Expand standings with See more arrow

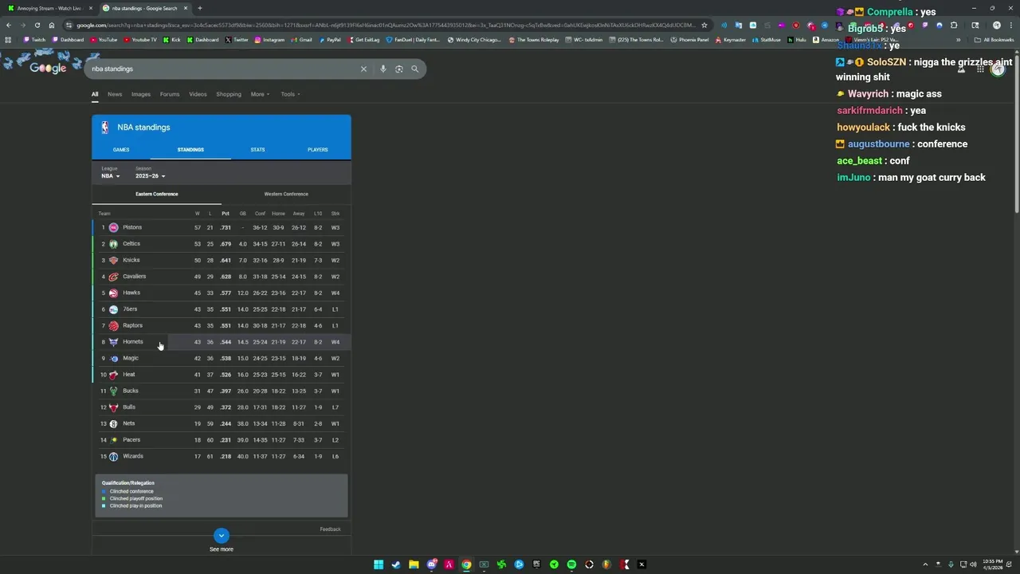click(x=222, y=536)
